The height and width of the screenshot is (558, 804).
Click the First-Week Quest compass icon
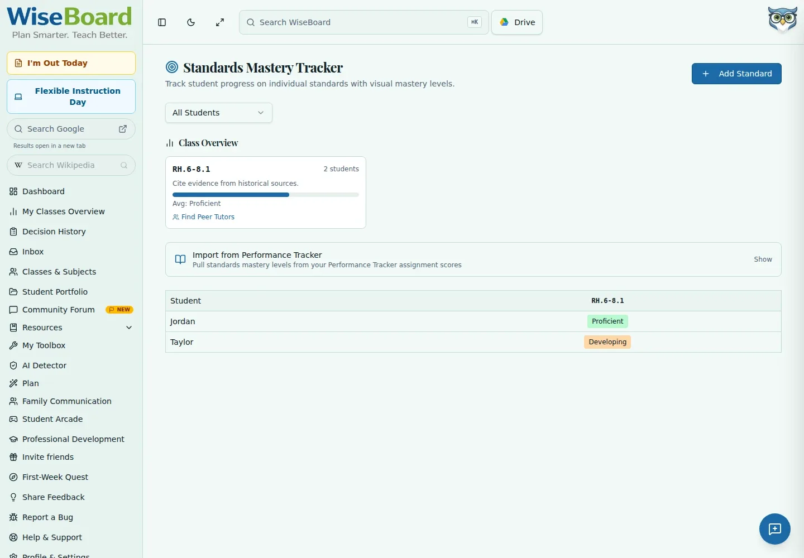13,477
